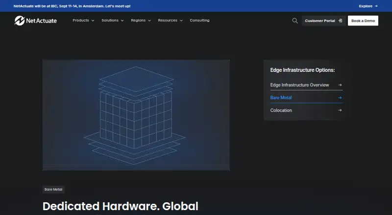
Task: Click arrow next to Edge Infrastructure Overview
Action: [340, 85]
